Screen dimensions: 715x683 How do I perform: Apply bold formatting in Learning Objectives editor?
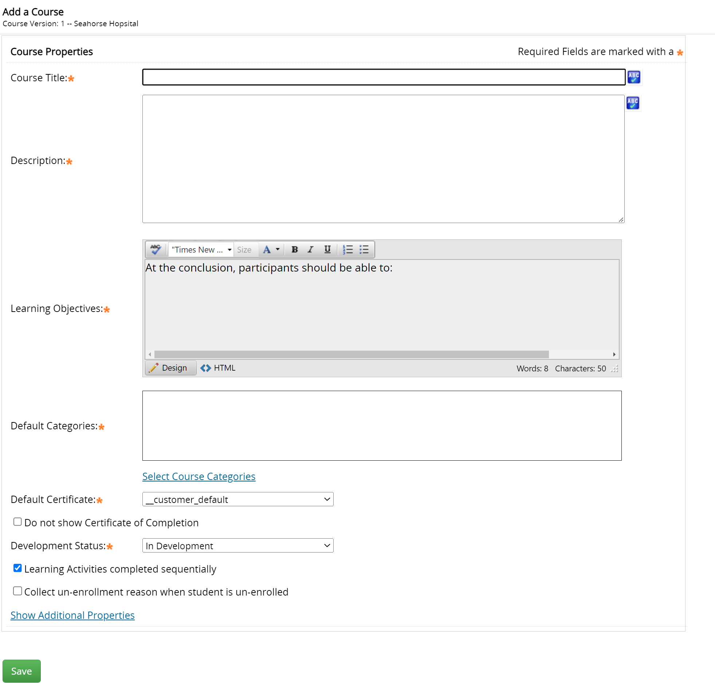(x=294, y=249)
